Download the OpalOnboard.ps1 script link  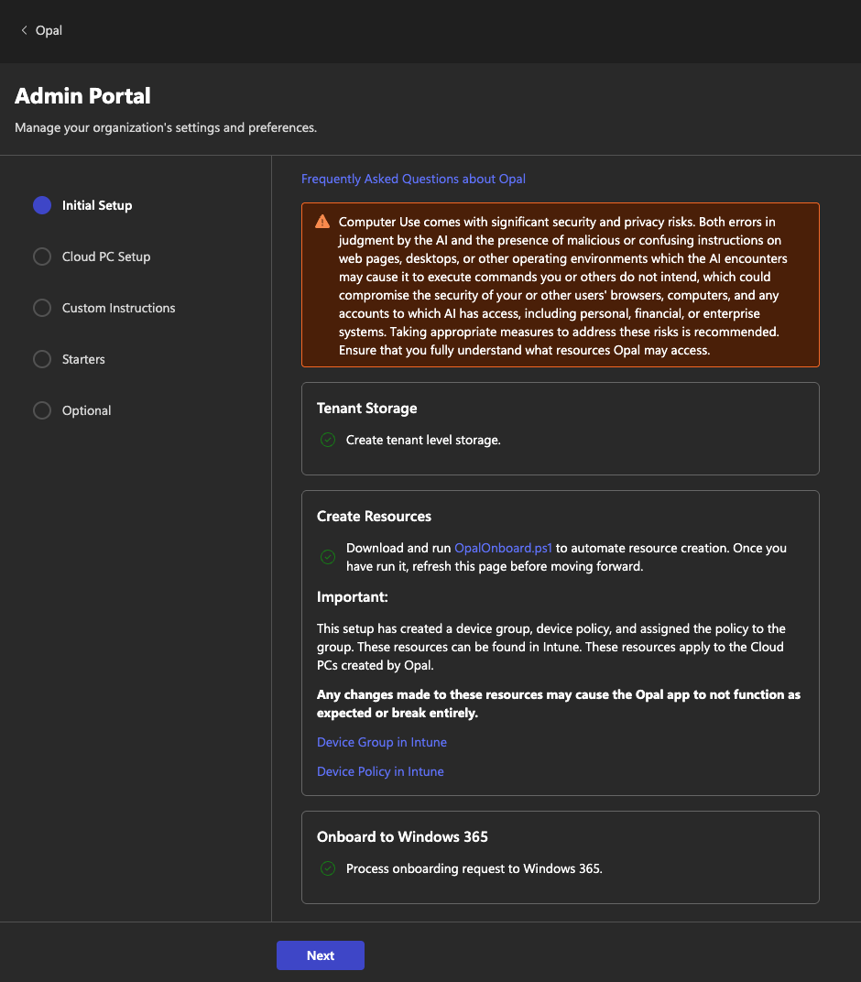pyautogui.click(x=503, y=548)
